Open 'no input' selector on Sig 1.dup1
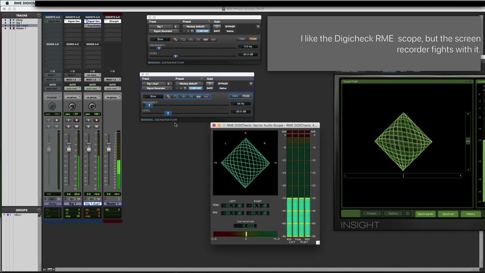 [x=92, y=75]
